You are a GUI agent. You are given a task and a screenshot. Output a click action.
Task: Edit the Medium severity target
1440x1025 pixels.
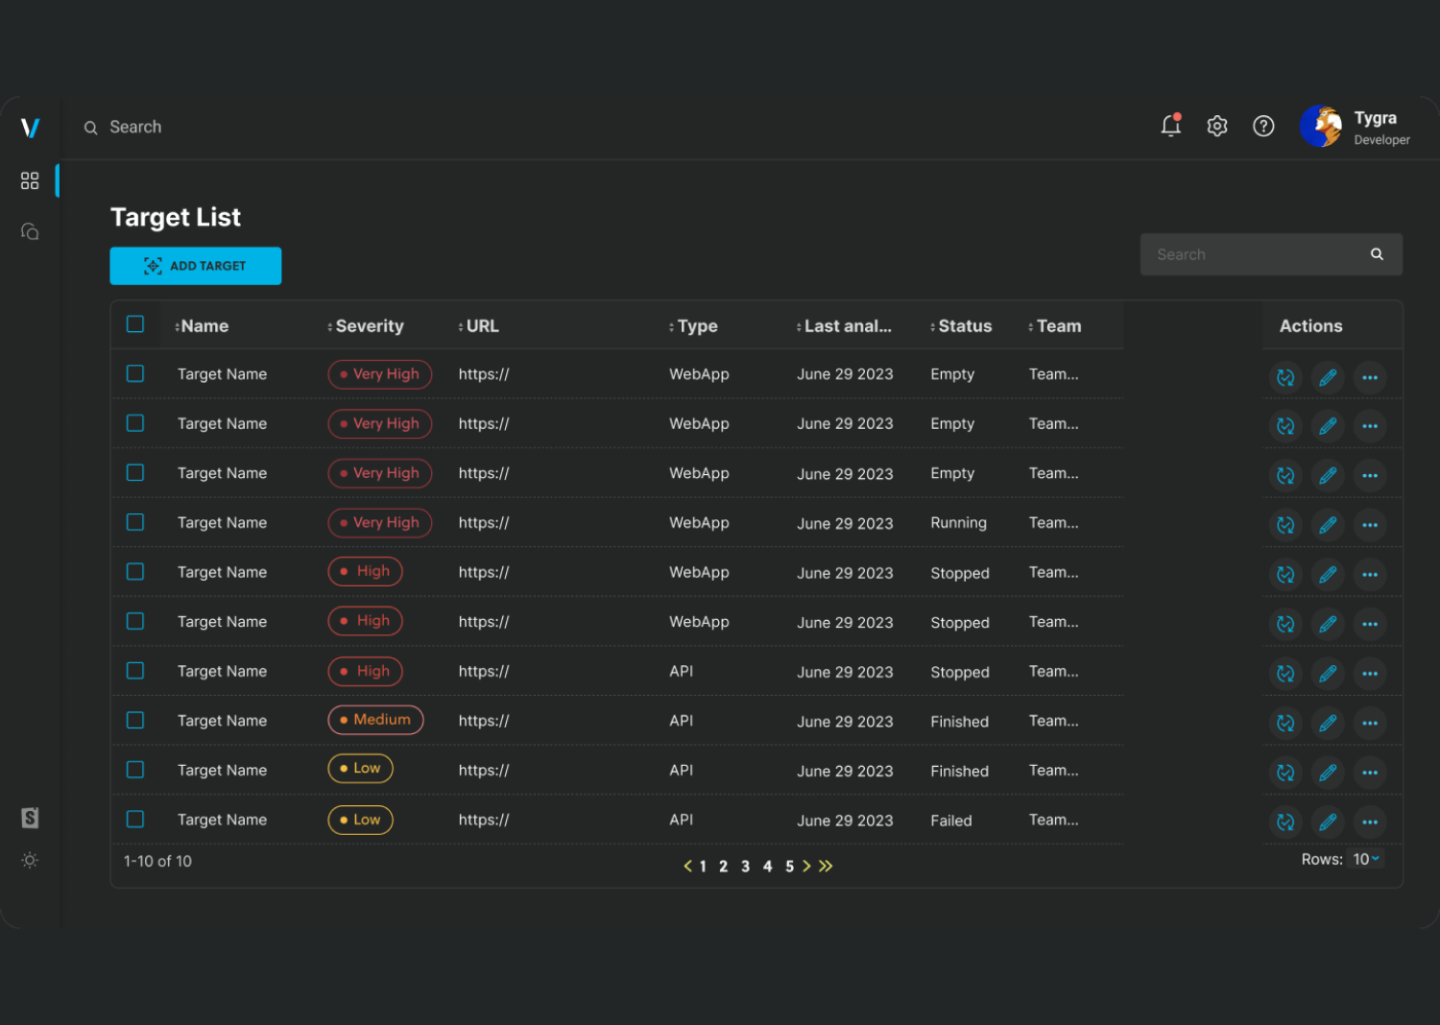click(1328, 723)
